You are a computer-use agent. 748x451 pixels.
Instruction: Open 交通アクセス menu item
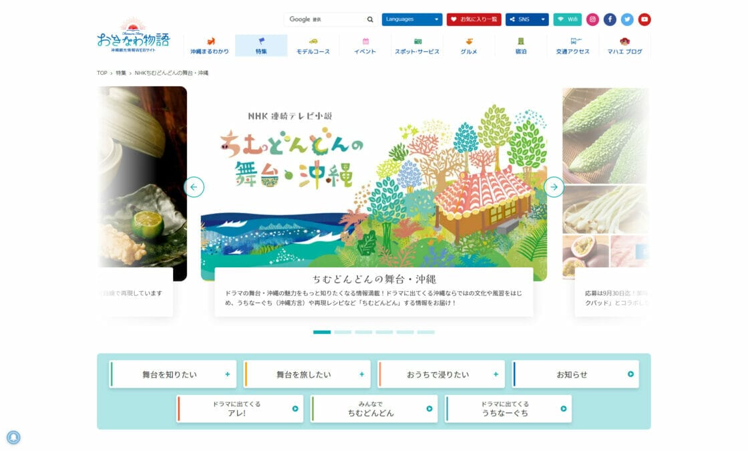coord(572,46)
